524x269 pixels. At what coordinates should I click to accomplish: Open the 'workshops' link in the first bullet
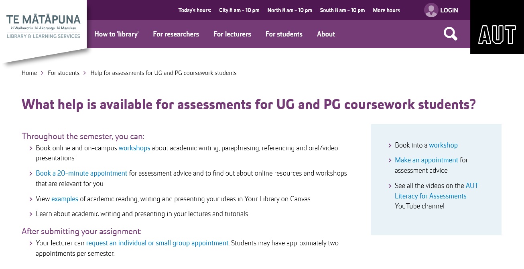click(x=134, y=148)
